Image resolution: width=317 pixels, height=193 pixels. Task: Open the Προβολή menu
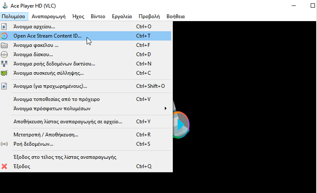pos(149,16)
